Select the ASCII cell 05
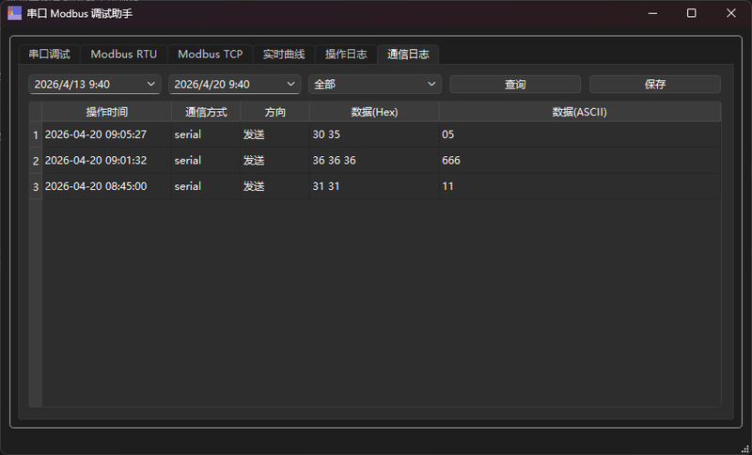This screenshot has height=455, width=752. (580, 134)
